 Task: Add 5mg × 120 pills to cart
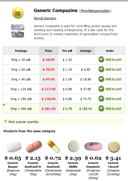[x=113, y=89]
